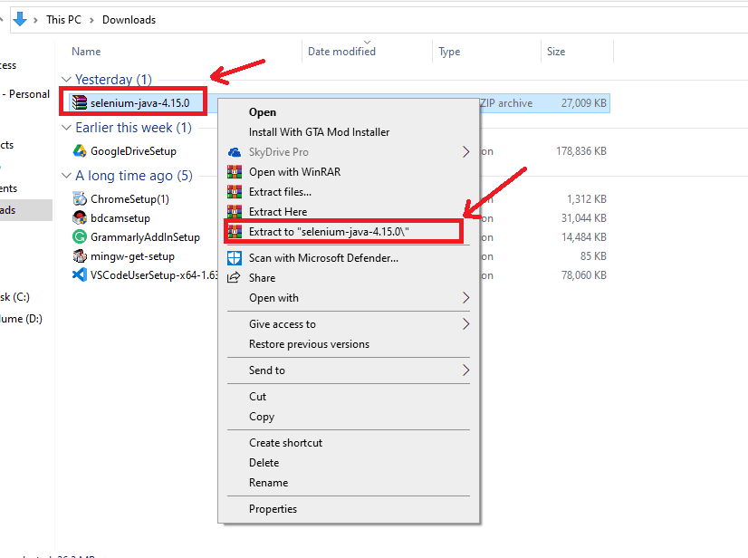Image resolution: width=748 pixels, height=558 pixels.
Task: Click the GrammarlyAddInSetup file icon
Action: [80, 237]
